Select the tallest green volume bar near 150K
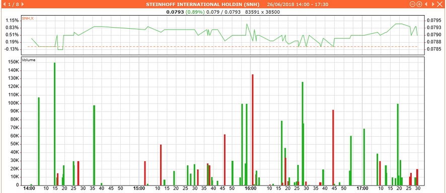The image size is (446, 193). 54,124
